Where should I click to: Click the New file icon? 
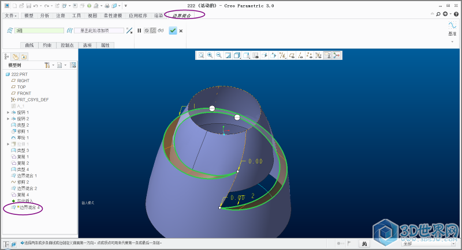point(14,6)
